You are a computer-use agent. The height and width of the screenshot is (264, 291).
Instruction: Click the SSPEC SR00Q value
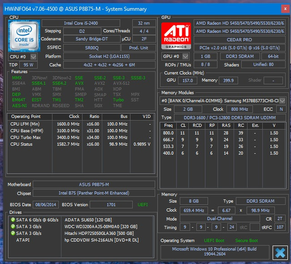click(x=92, y=48)
